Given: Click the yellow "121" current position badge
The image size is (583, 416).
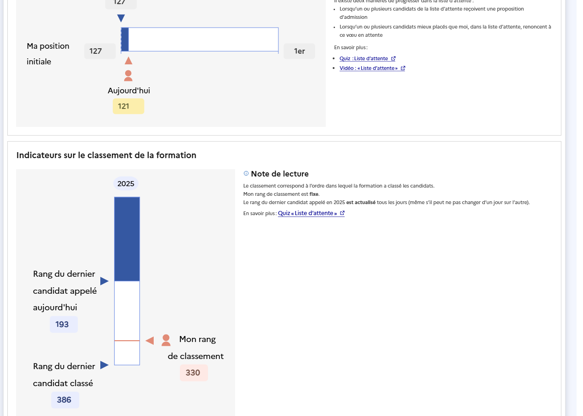Looking at the screenshot, I should 128,106.
